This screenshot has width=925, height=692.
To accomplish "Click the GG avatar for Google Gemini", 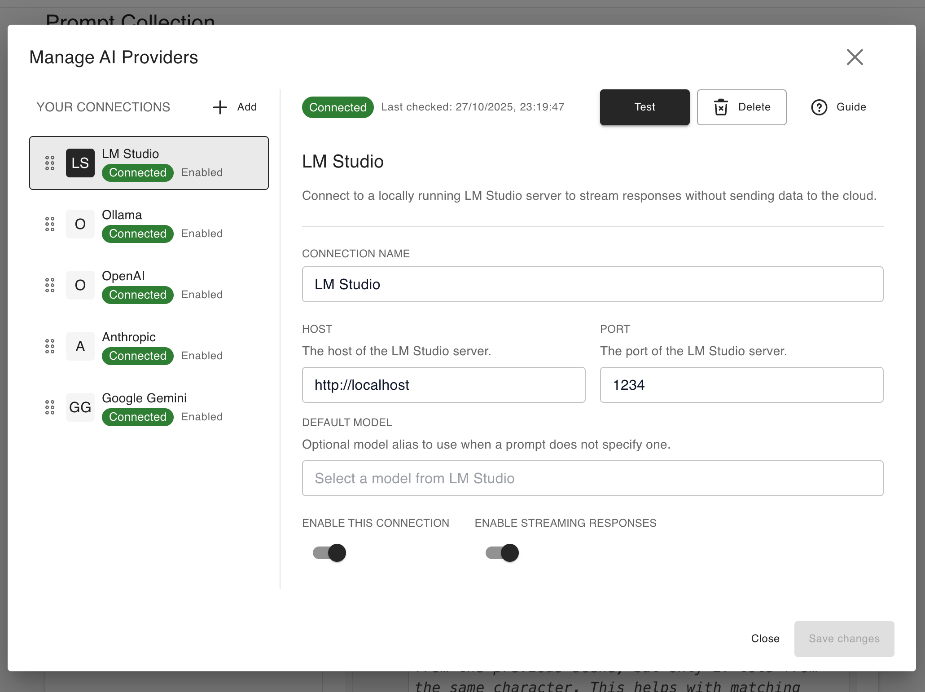I will pyautogui.click(x=80, y=407).
